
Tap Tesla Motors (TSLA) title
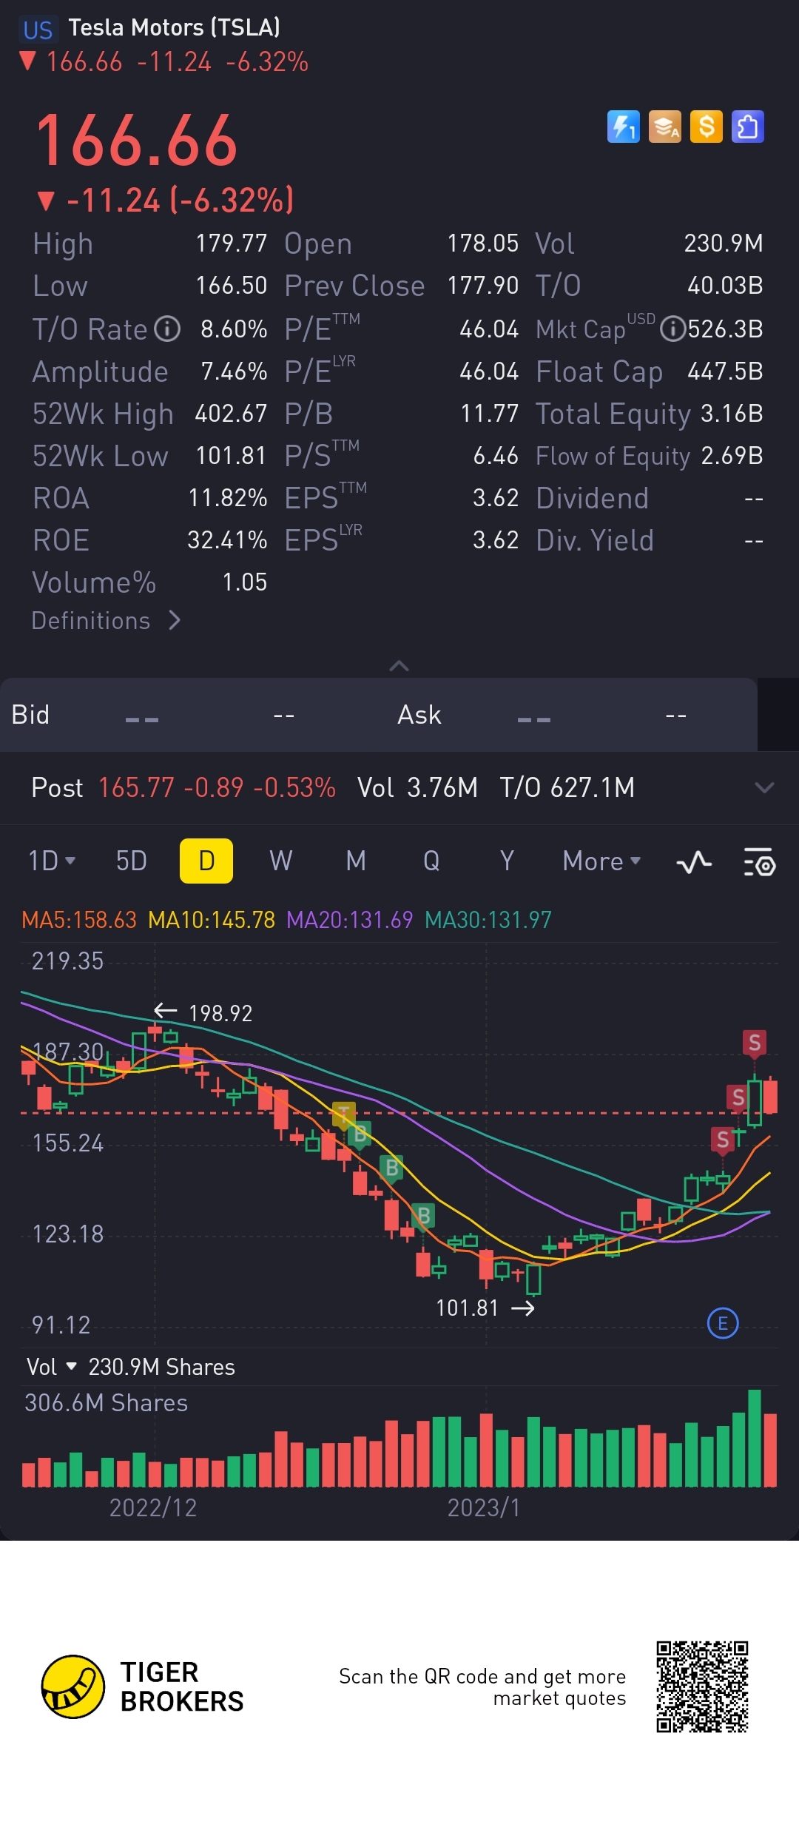click(x=175, y=27)
